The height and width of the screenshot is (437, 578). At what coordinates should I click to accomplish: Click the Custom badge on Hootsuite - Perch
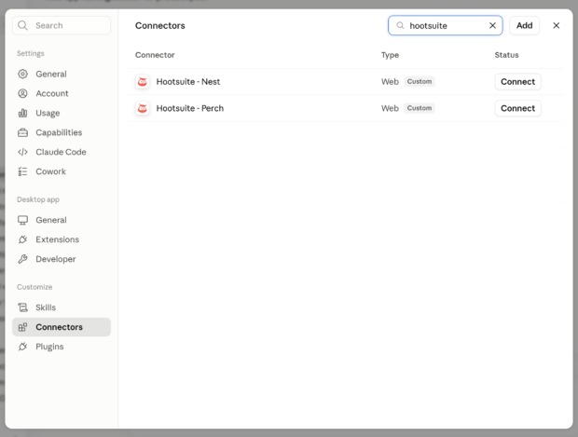(x=420, y=108)
